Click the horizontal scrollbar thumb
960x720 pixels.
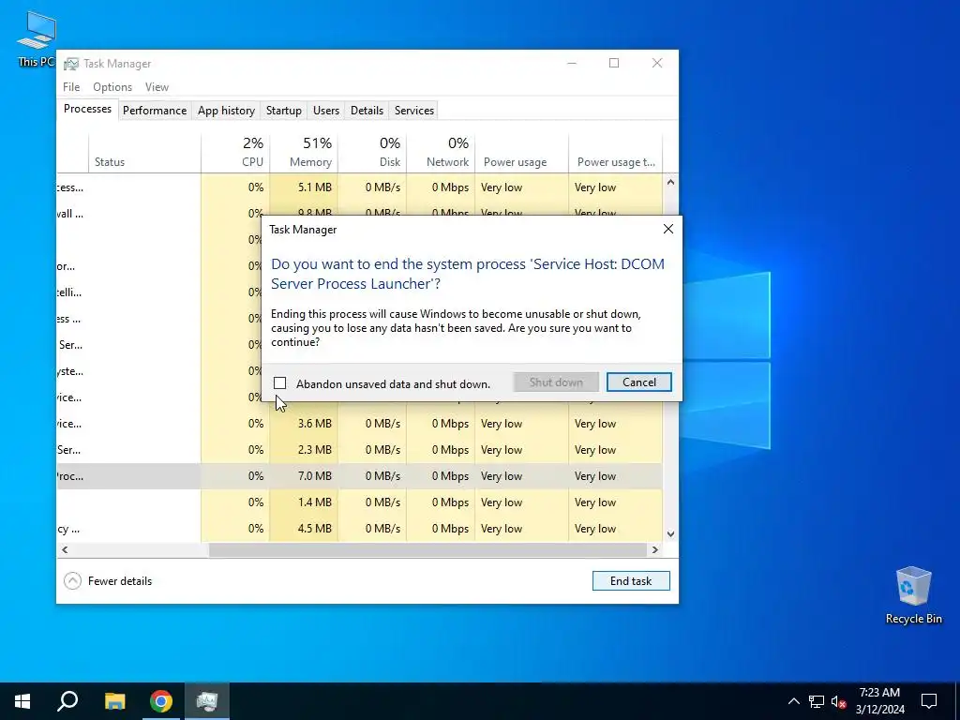click(427, 549)
